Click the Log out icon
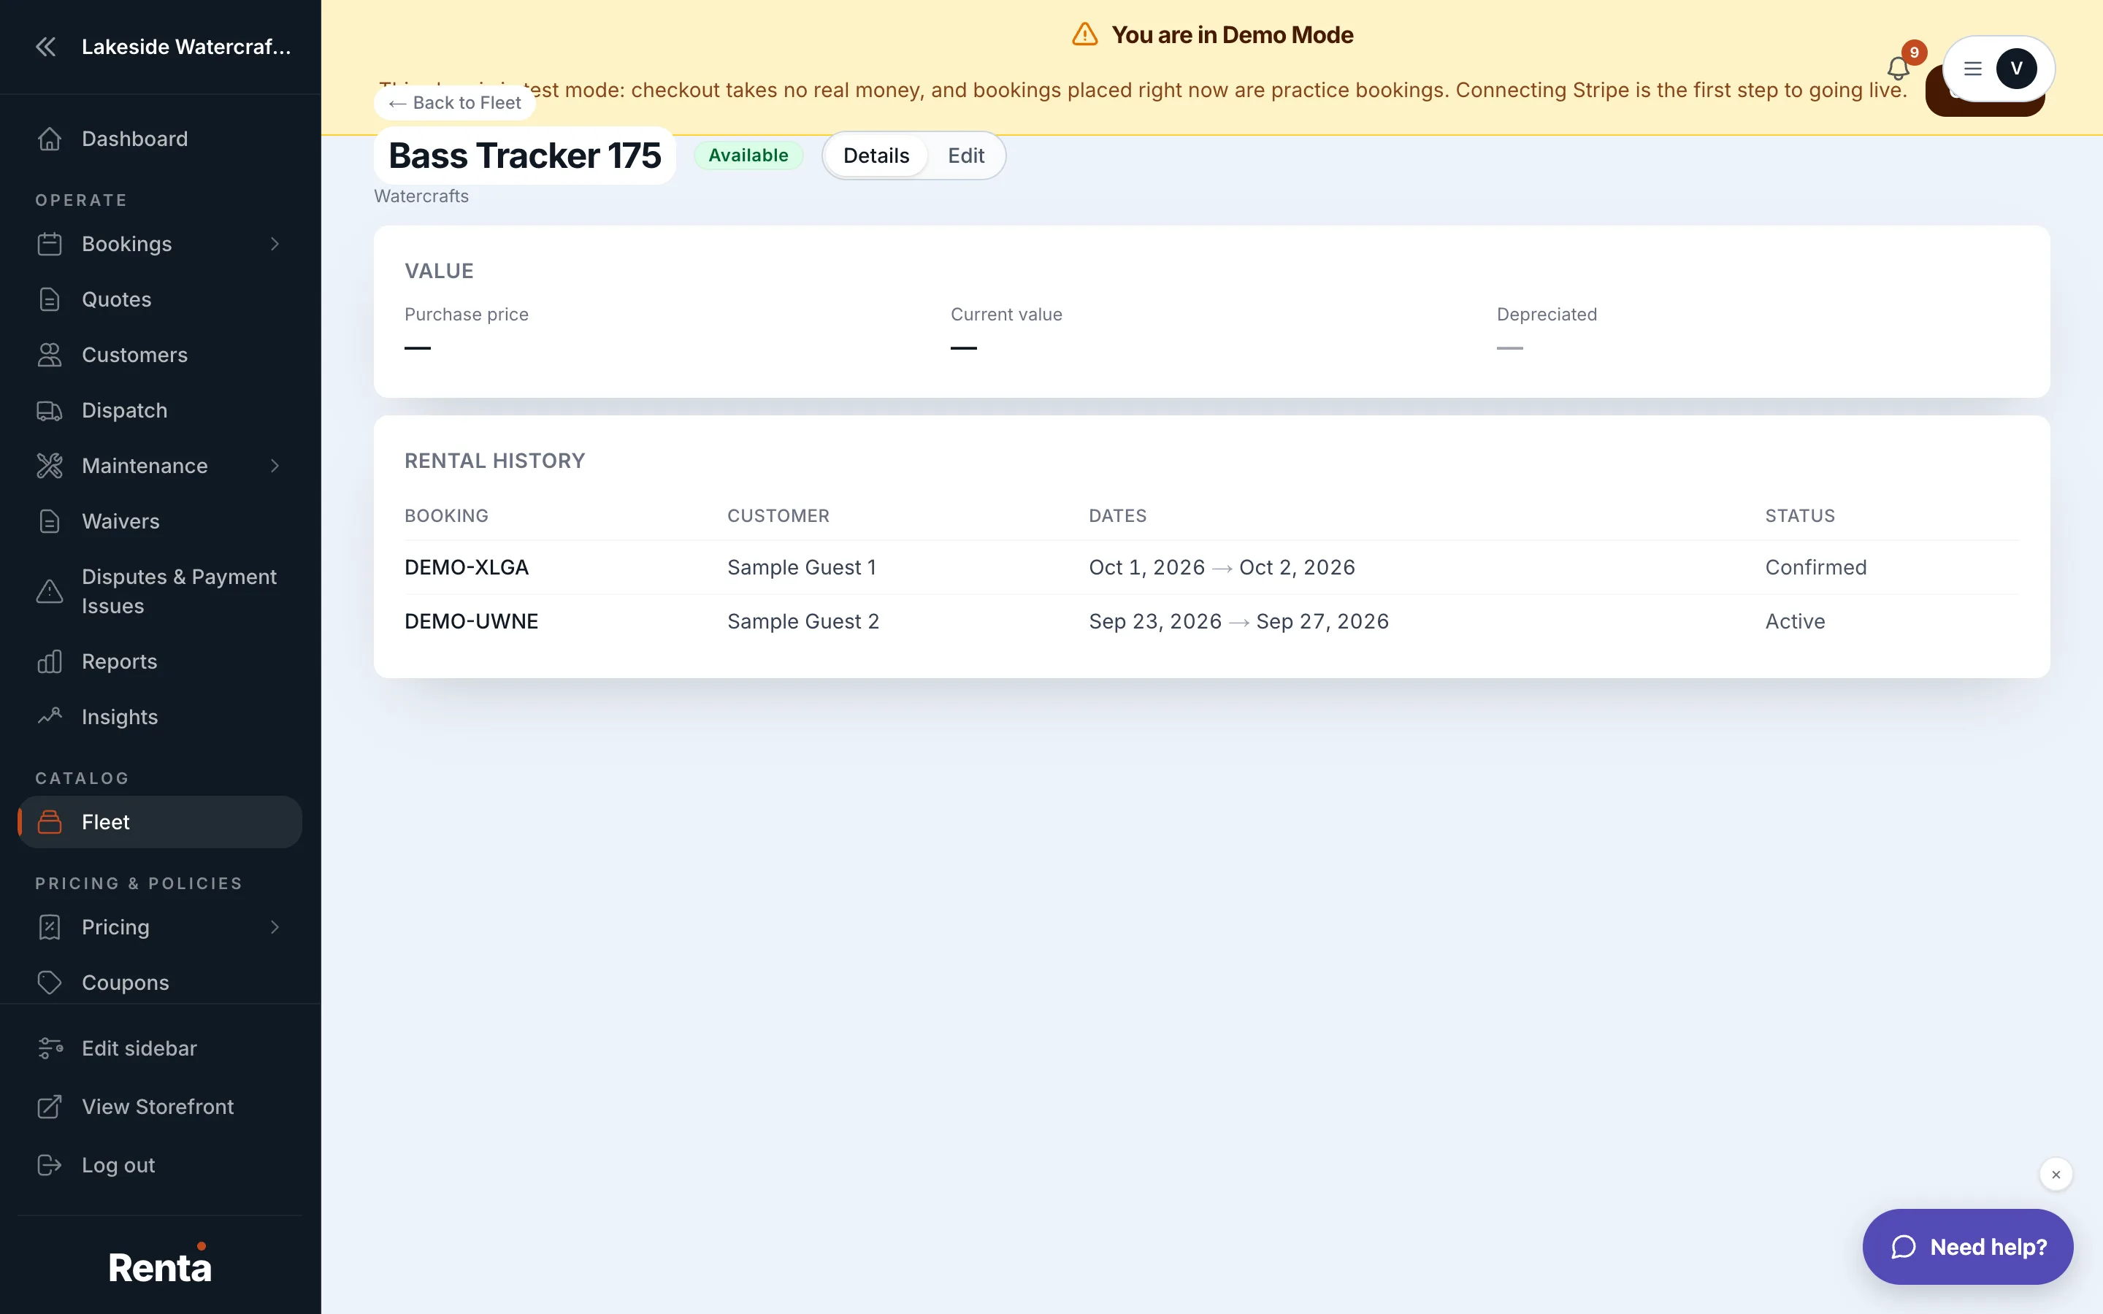The image size is (2103, 1314). (50, 1164)
